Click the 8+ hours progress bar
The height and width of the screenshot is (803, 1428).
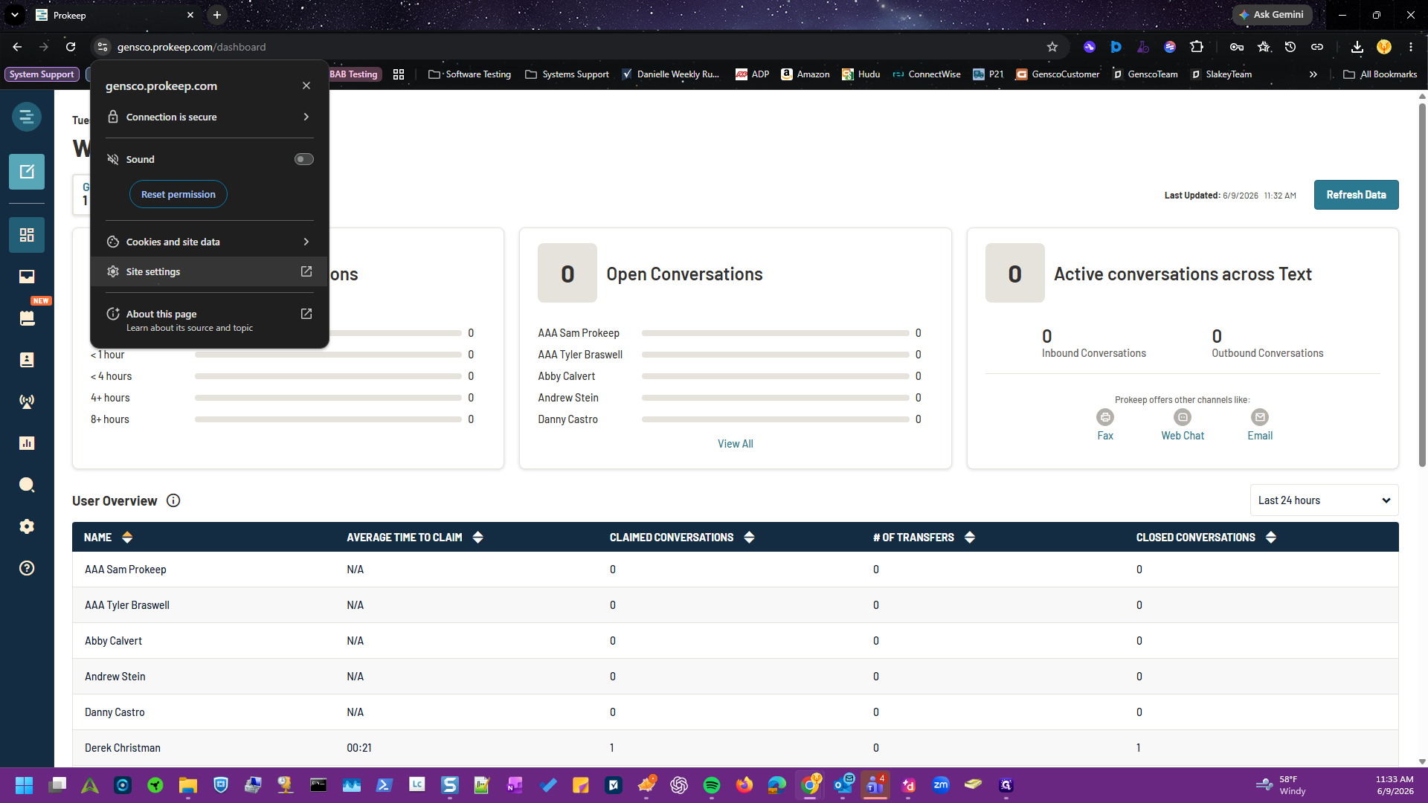pos(328,419)
